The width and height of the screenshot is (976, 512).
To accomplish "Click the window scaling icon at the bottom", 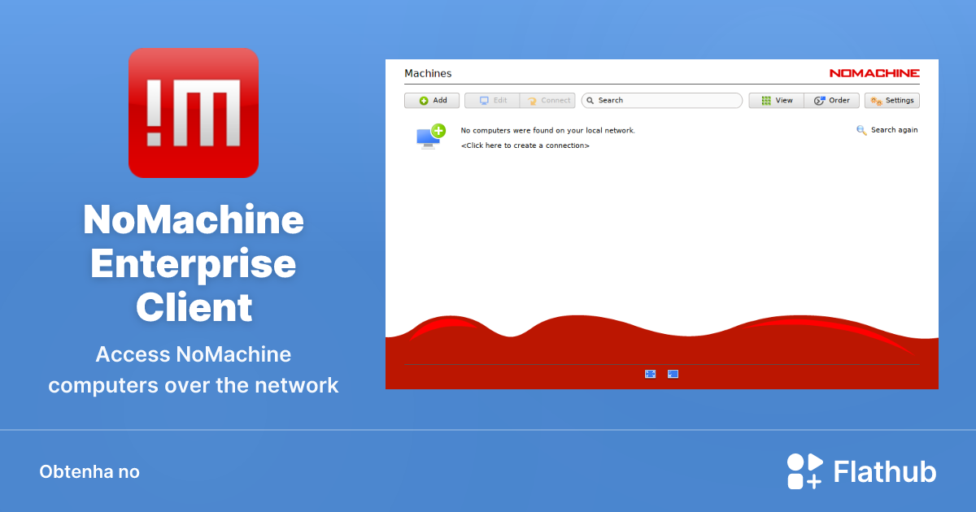I will tap(673, 374).
